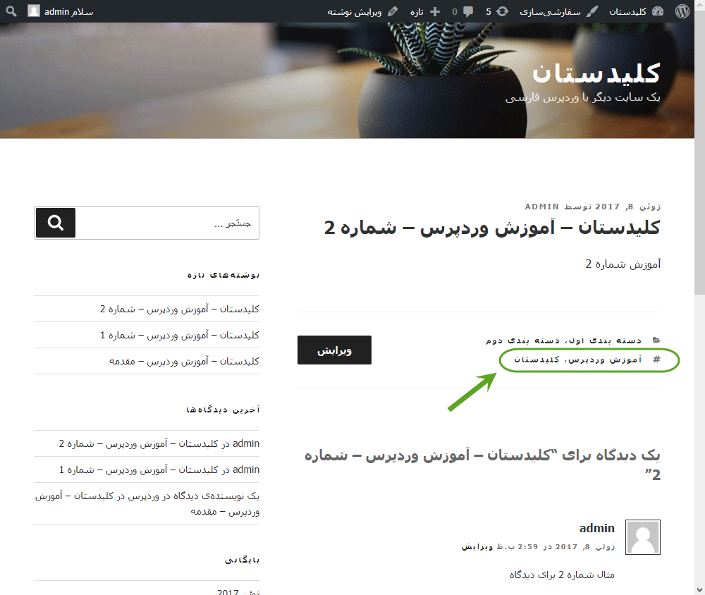Screen dimensions: 705x595
Task: Open recent post آموزش وردپرس – مقدمه
Action: (184, 361)
